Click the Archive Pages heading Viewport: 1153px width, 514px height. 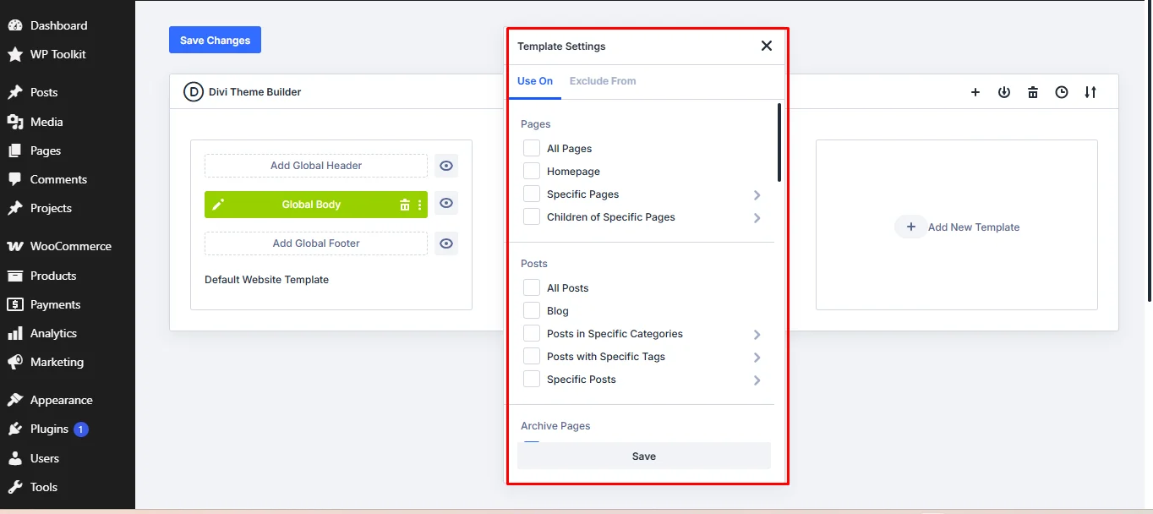555,426
